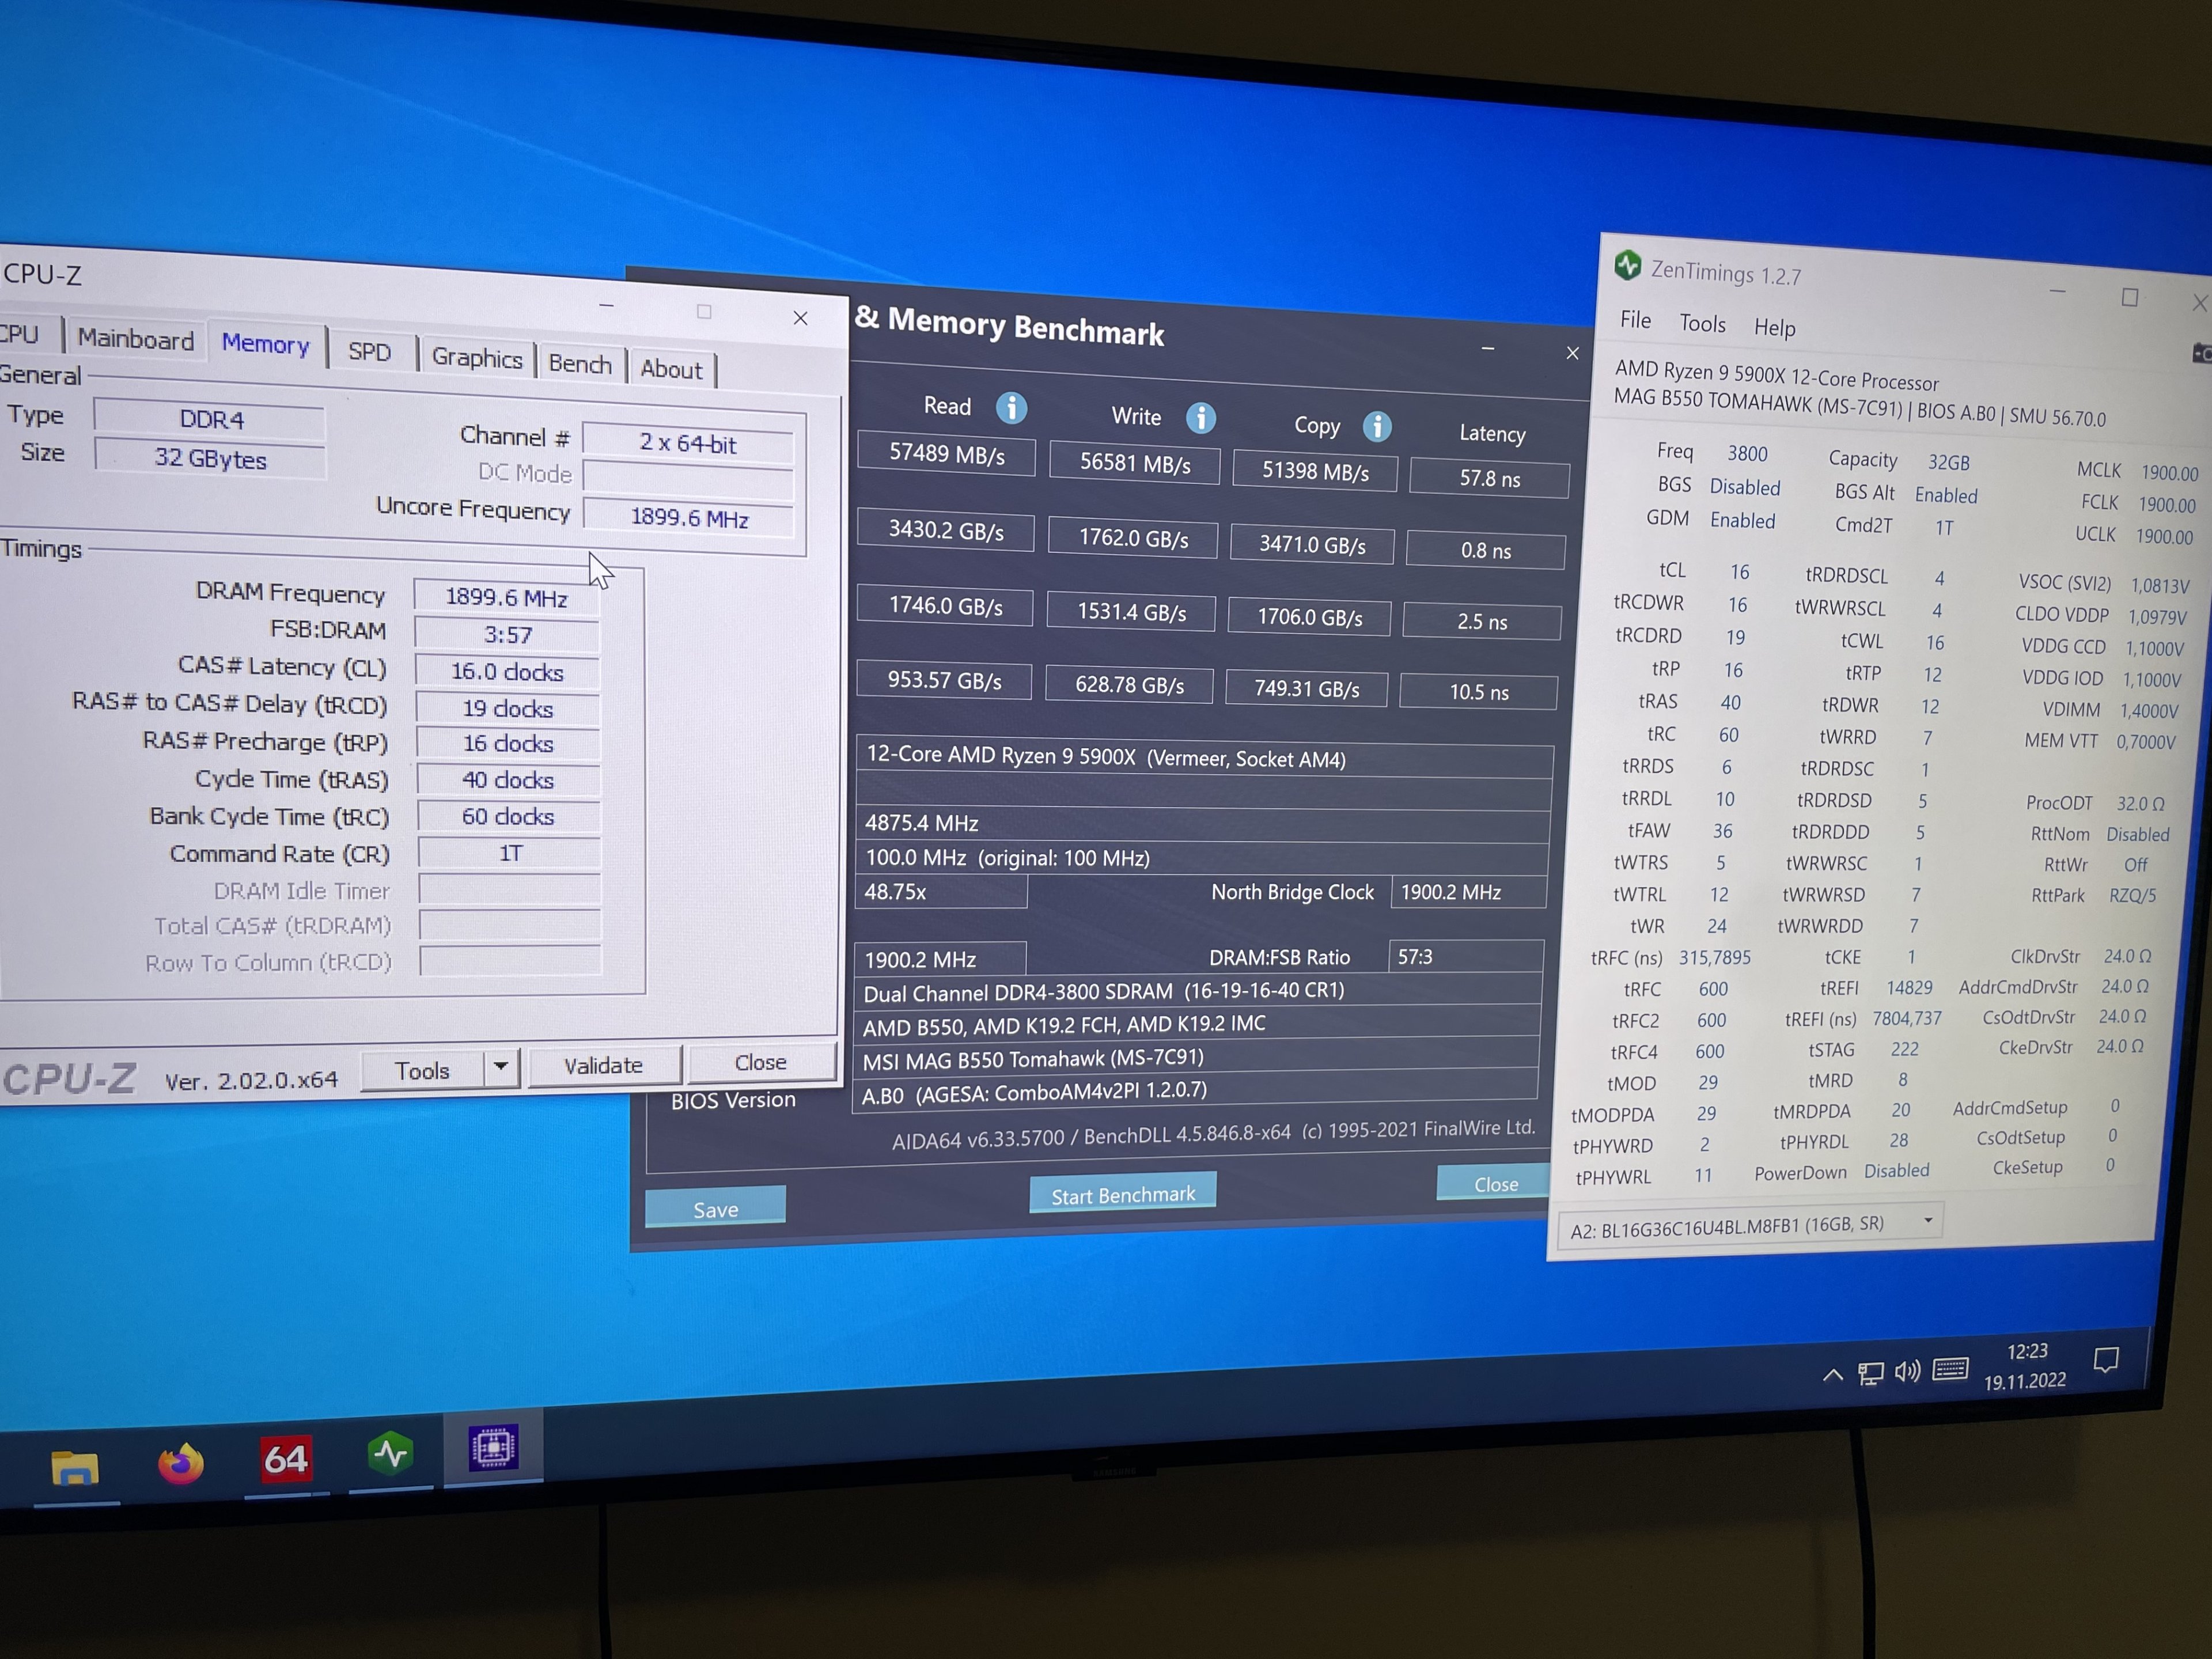Open File Explorer from taskbar
The width and height of the screenshot is (2212, 1659).
tap(75, 1467)
